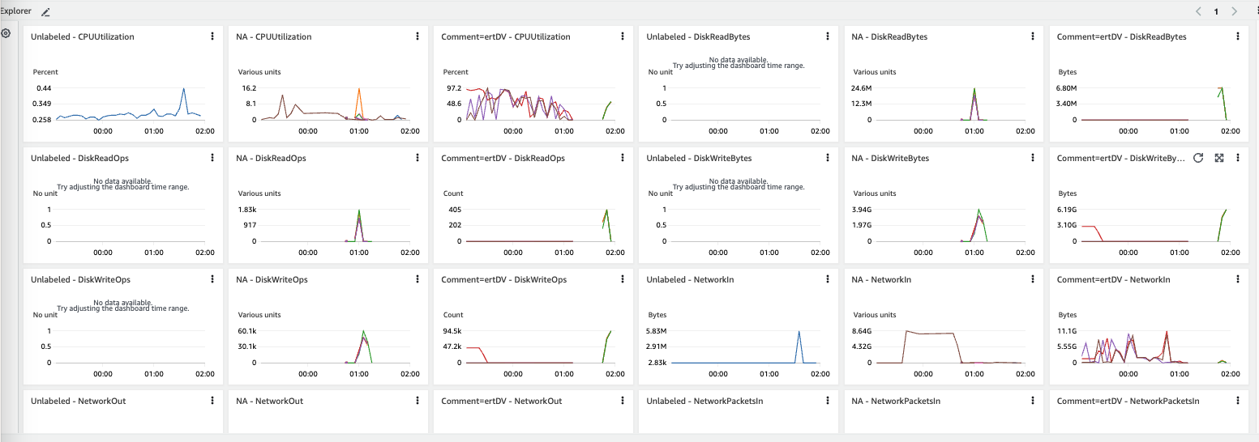
Task: Click the NA - DiskWriteBytes chart title
Action: [890, 158]
